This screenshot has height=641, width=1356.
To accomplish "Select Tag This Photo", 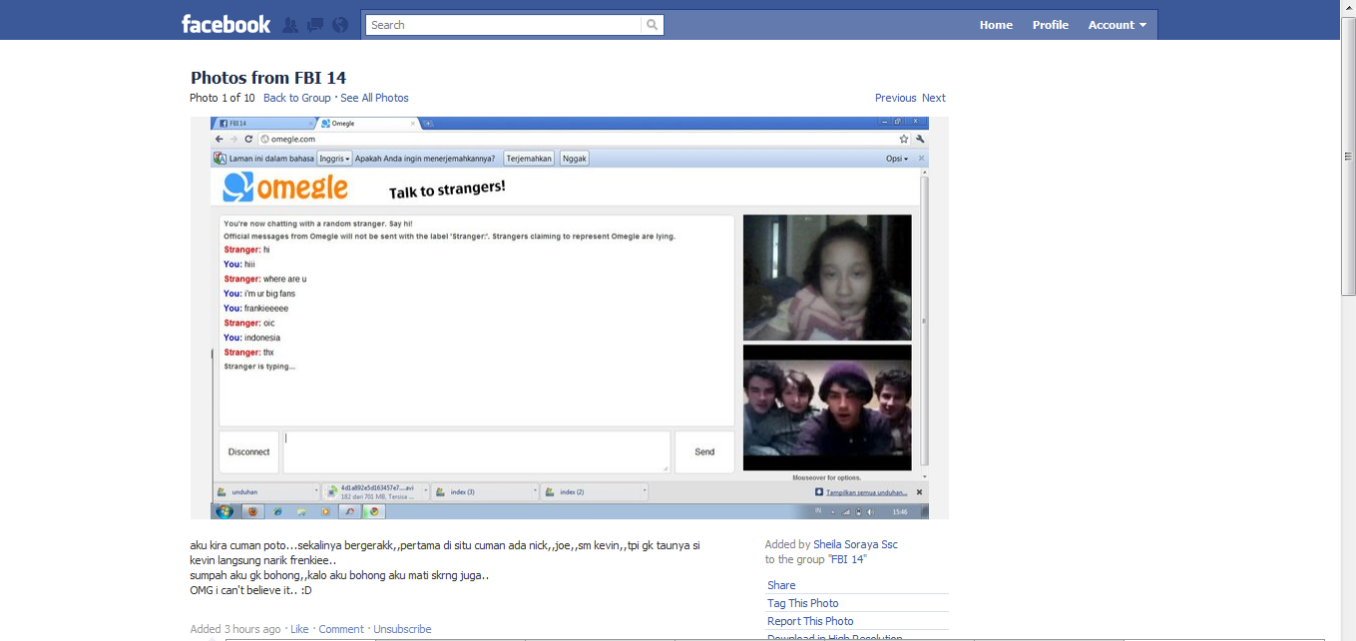I will [x=802, y=603].
